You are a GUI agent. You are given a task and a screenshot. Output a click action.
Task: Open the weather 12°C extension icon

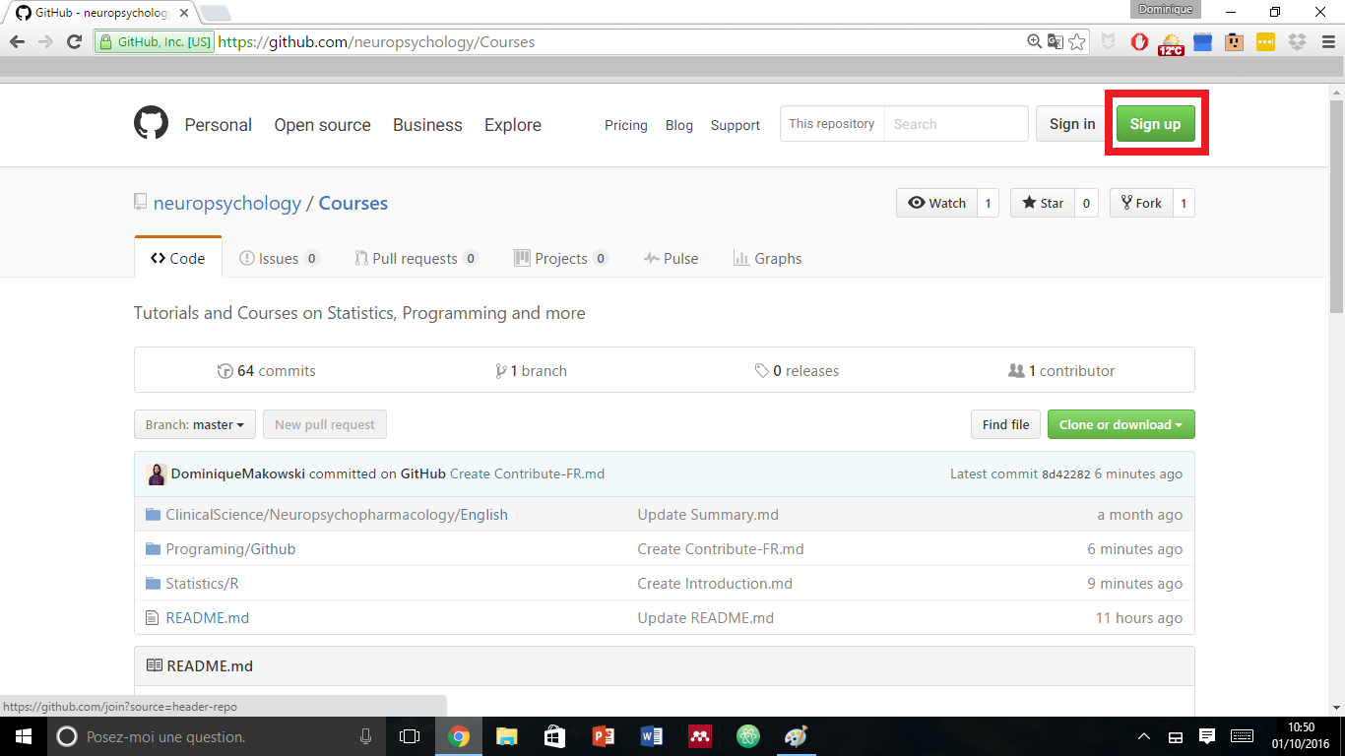point(1171,43)
